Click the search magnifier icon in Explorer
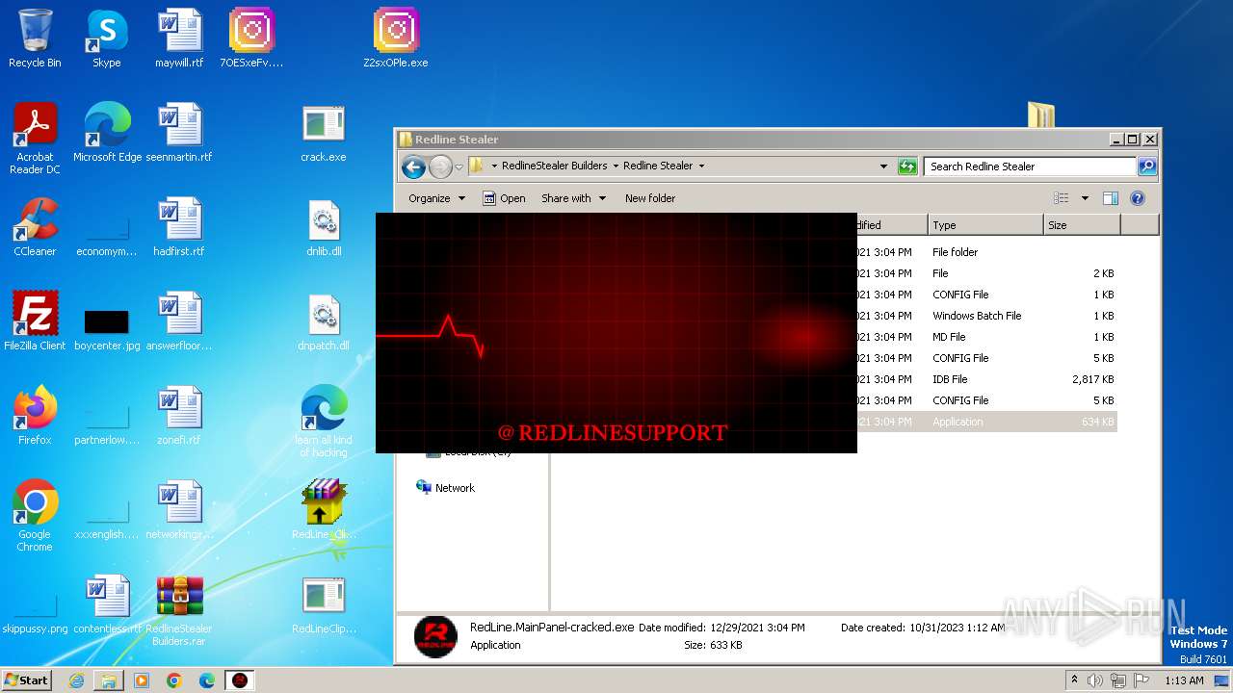Viewport: 1233px width, 693px height. point(1146,167)
